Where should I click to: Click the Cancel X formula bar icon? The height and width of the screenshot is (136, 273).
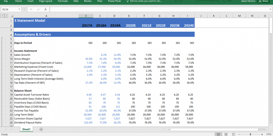coord(31,9)
